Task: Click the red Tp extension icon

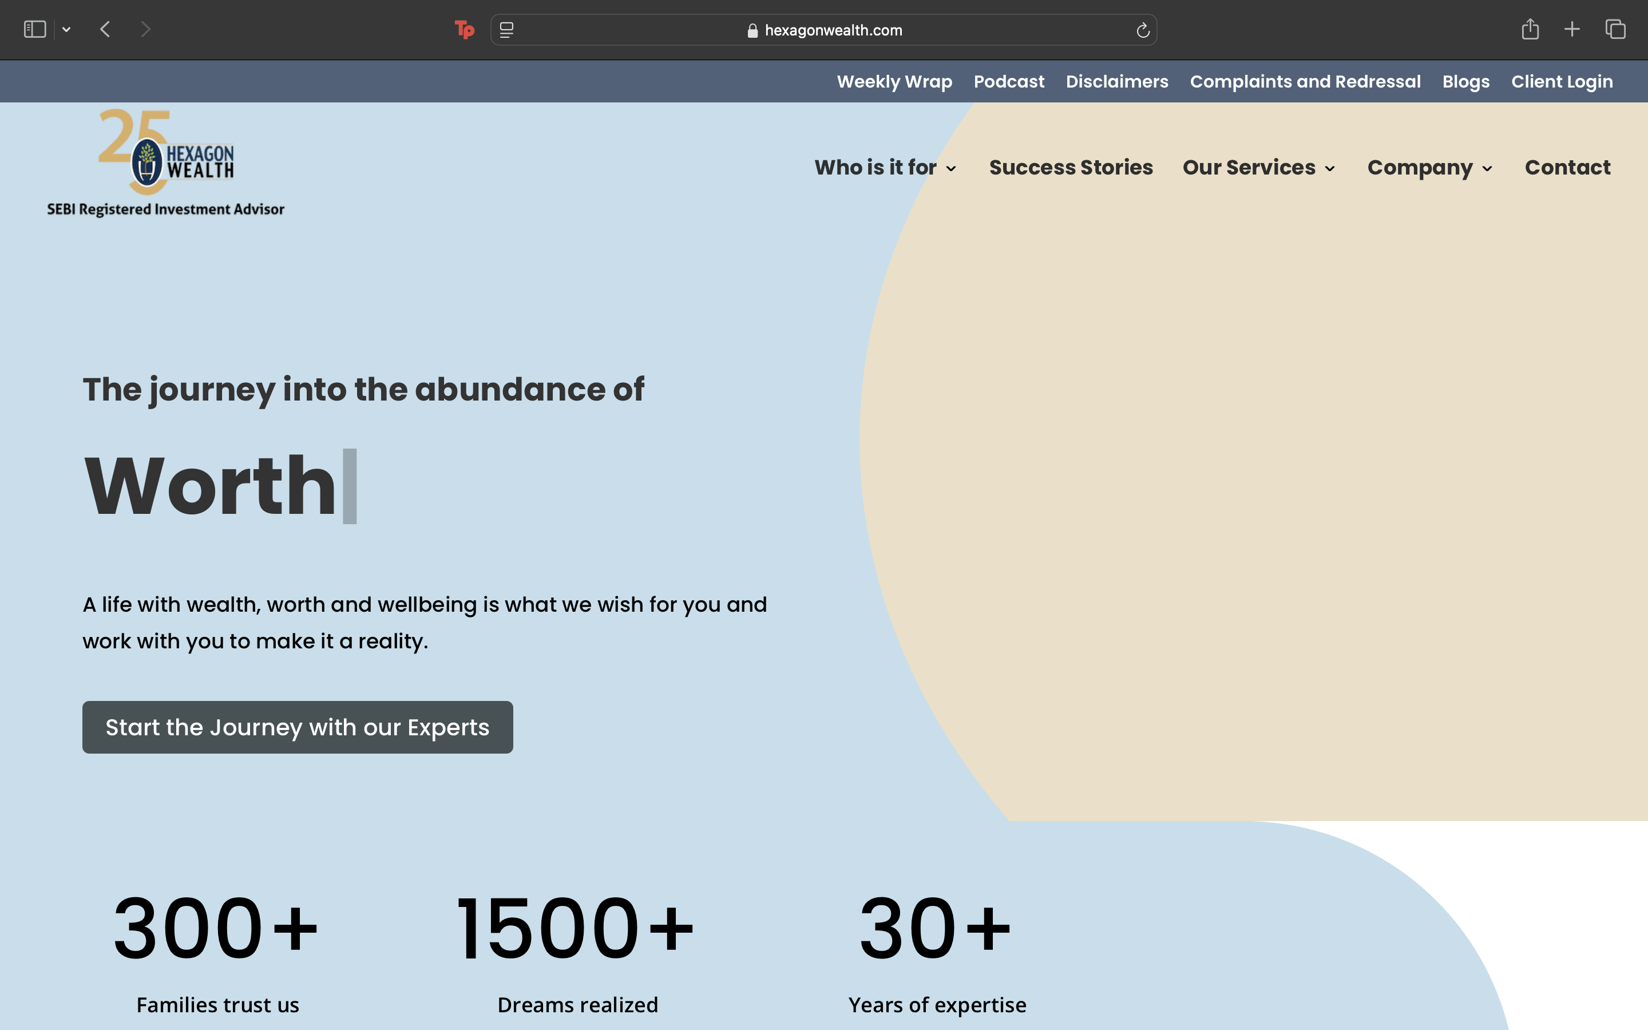Action: pyautogui.click(x=465, y=29)
